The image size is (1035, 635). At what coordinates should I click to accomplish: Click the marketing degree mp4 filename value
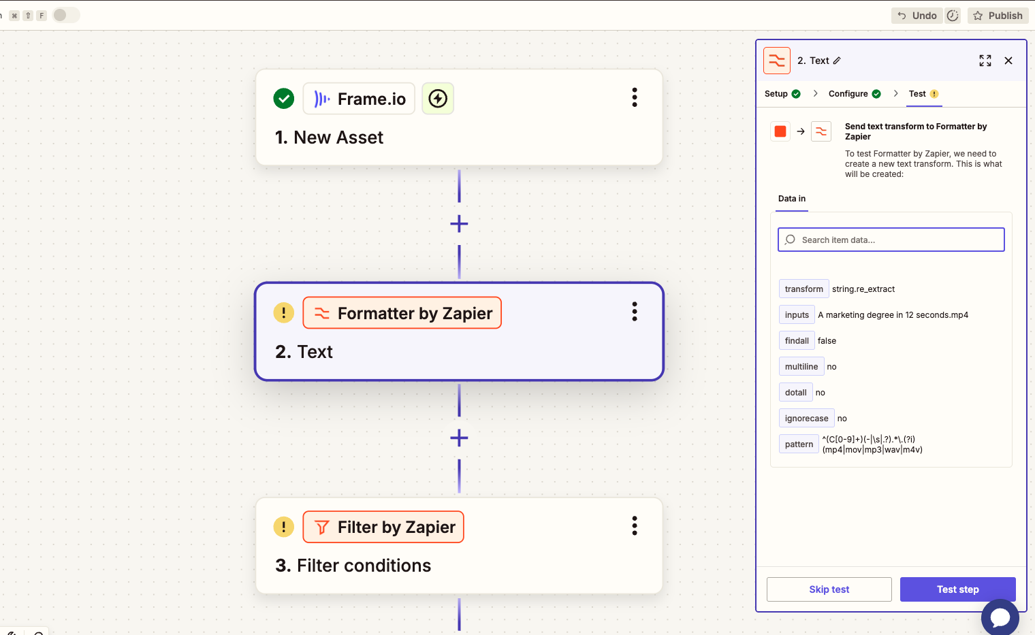coord(893,315)
